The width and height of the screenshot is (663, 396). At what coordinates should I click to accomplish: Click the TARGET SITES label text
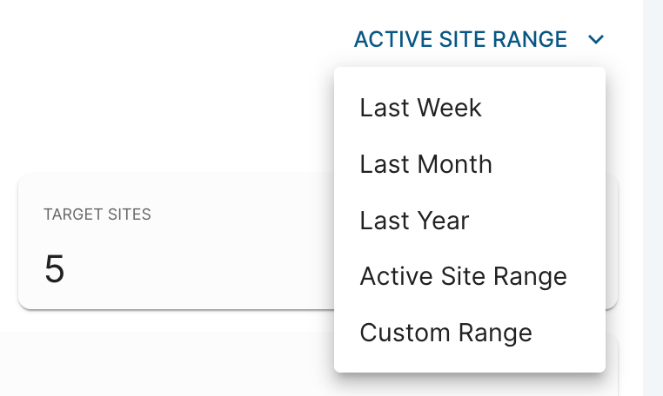tap(97, 214)
